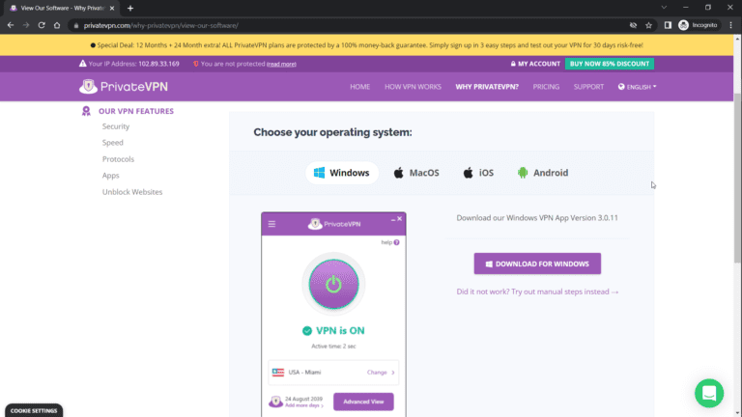
Task: Go back to the previous page
Action: 11,25
